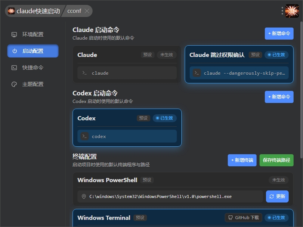Activate Windows PowerShell 未生效 status
303x227 pixels.
tap(278, 180)
